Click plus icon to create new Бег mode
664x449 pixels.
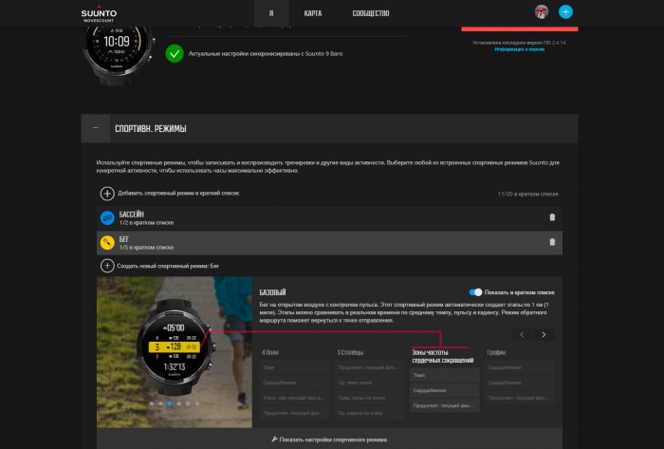(x=107, y=266)
